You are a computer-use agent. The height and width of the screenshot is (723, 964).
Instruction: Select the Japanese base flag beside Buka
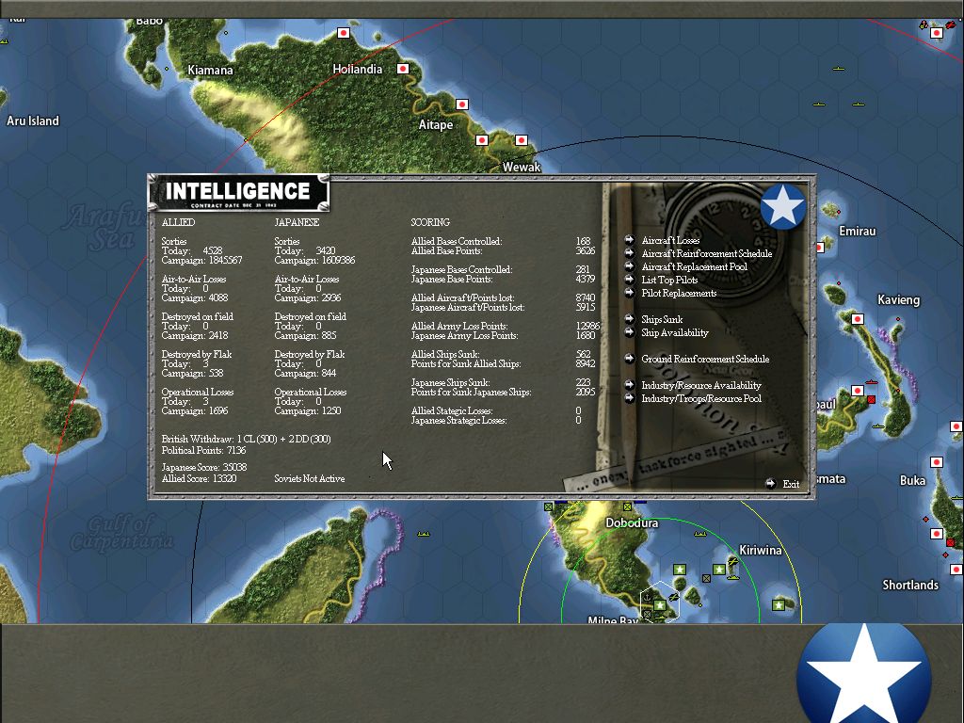click(937, 462)
